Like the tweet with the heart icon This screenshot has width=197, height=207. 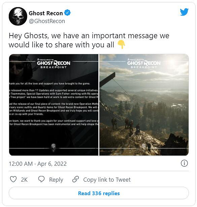[13, 179]
